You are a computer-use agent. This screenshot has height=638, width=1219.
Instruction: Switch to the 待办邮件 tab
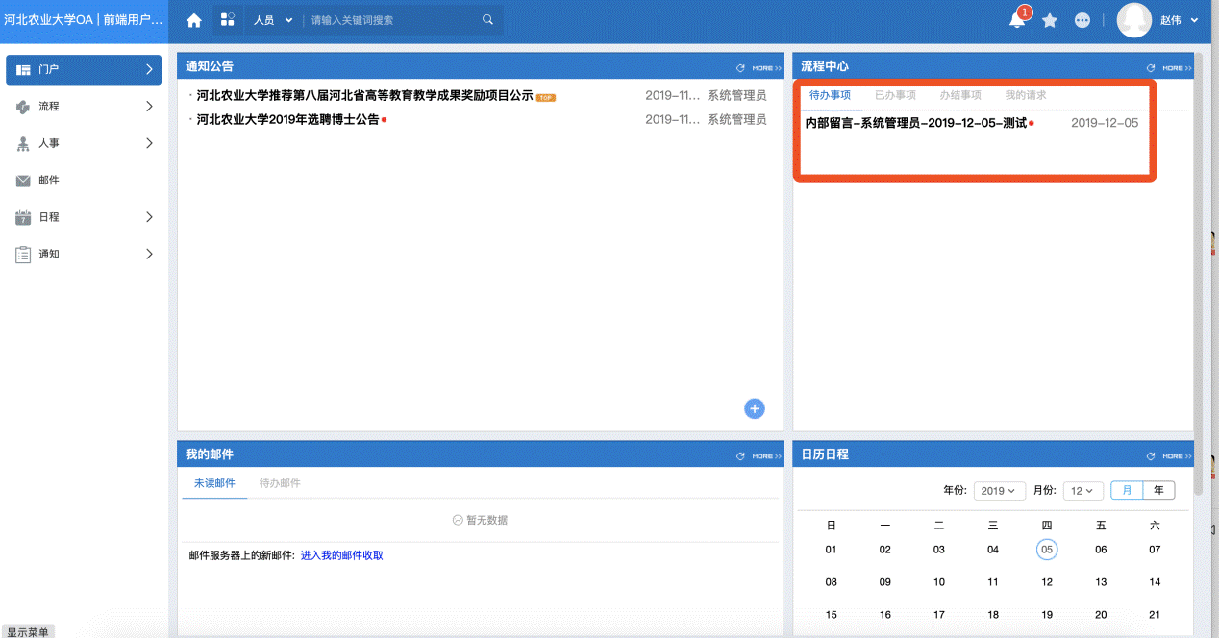pos(280,483)
